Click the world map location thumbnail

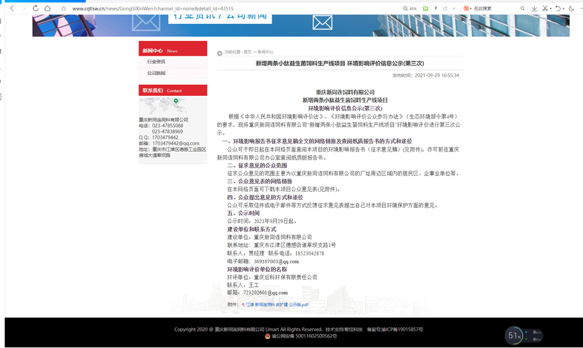click(162, 106)
